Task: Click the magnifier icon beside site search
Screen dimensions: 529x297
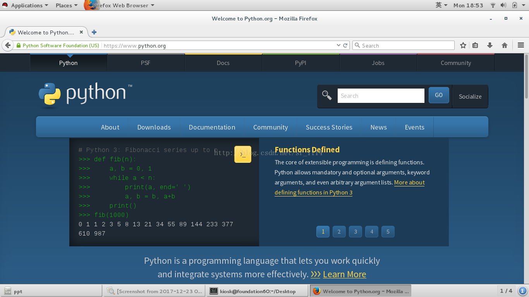Action: pos(327,95)
